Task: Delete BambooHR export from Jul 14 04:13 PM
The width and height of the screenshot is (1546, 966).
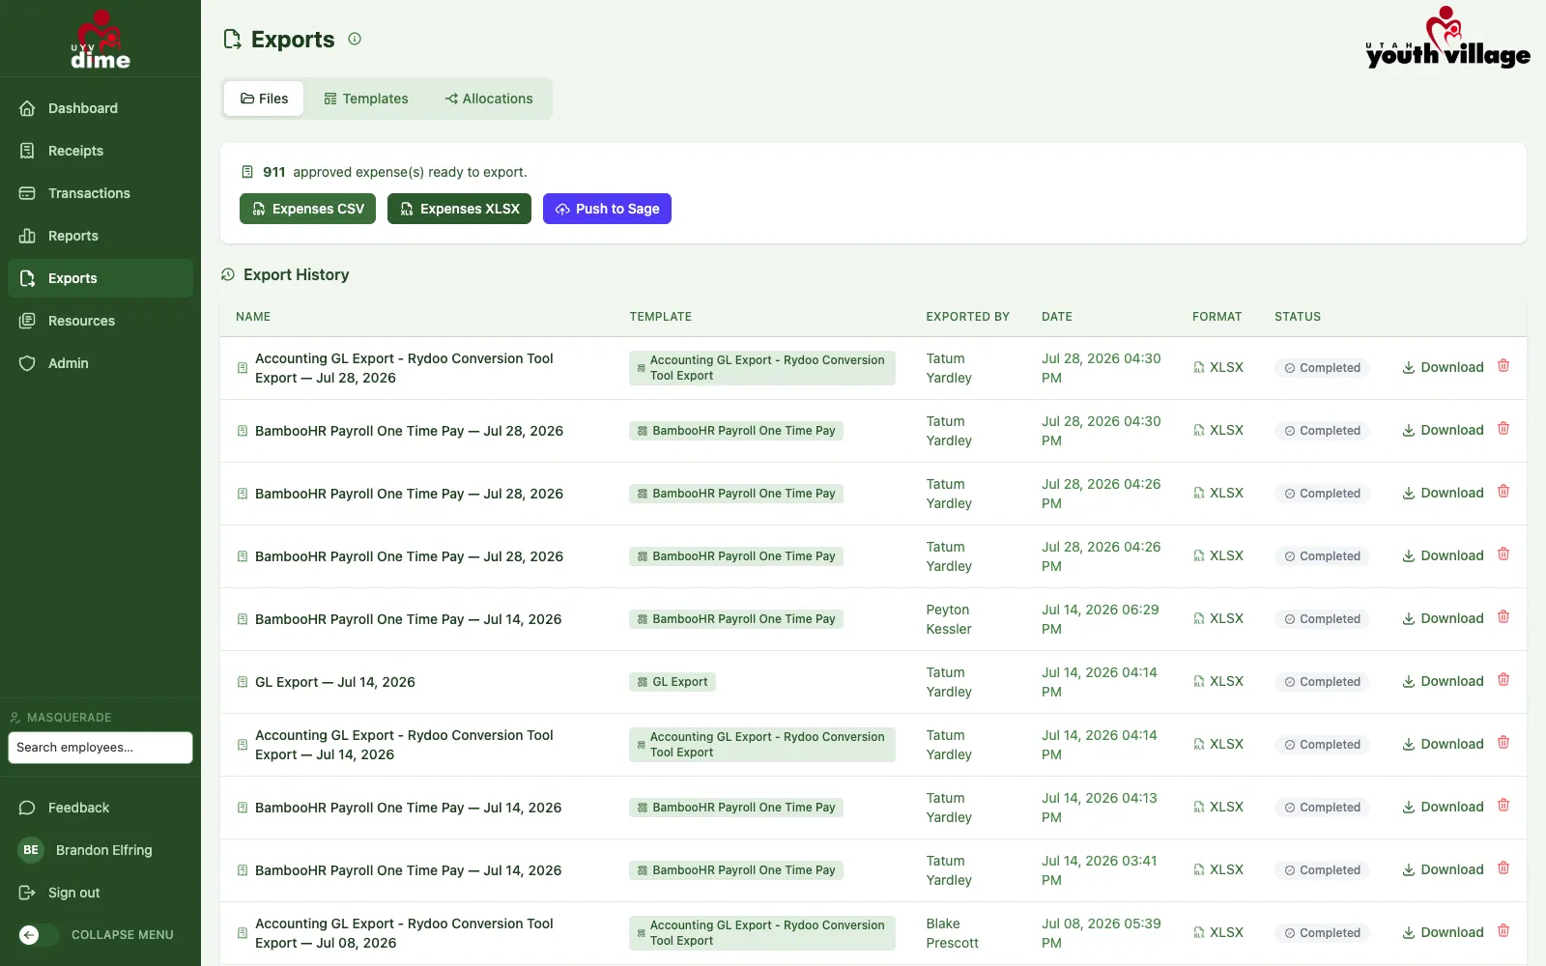Action: tap(1503, 806)
